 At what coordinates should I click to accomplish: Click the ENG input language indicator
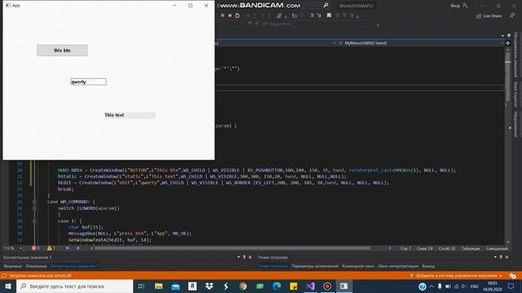coord(475,286)
